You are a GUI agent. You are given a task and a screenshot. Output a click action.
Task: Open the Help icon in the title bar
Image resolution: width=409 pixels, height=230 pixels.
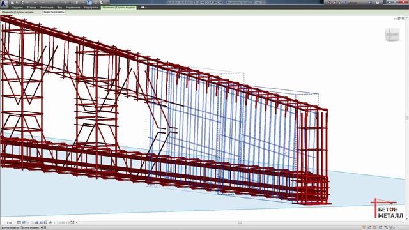[x=378, y=3]
